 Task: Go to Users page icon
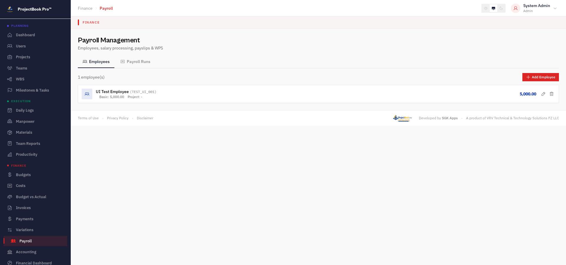pos(10,46)
